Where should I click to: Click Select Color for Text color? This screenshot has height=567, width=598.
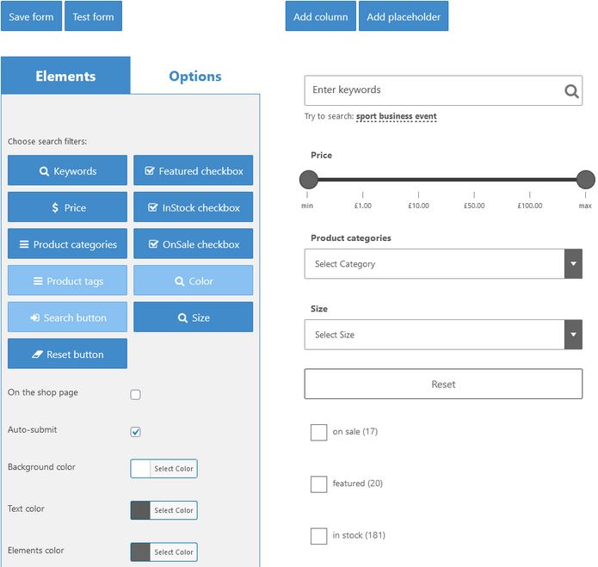coord(174,510)
